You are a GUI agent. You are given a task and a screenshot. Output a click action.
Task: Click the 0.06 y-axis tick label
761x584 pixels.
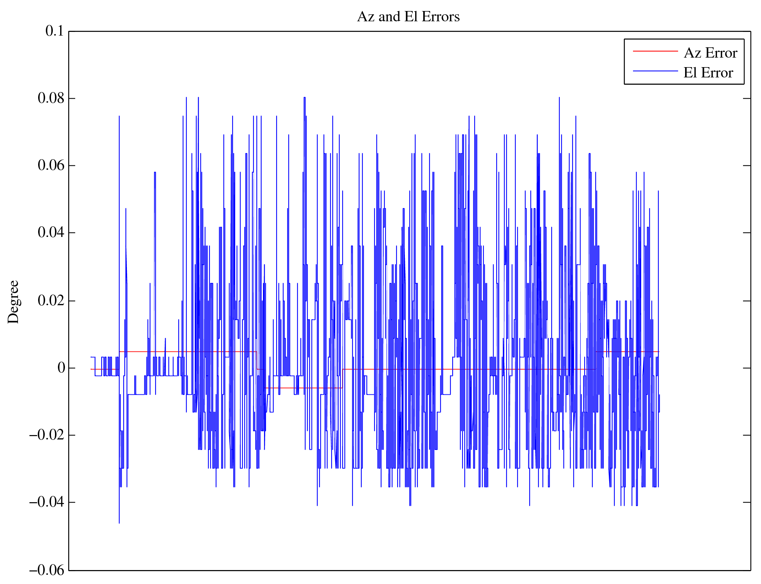(51, 165)
